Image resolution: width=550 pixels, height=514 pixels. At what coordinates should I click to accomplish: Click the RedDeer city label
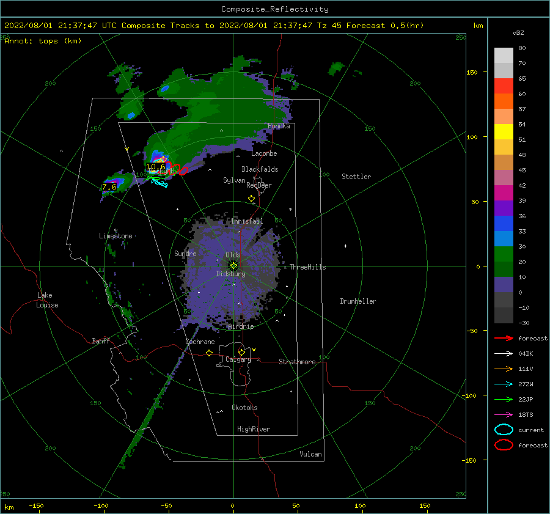[x=259, y=185]
